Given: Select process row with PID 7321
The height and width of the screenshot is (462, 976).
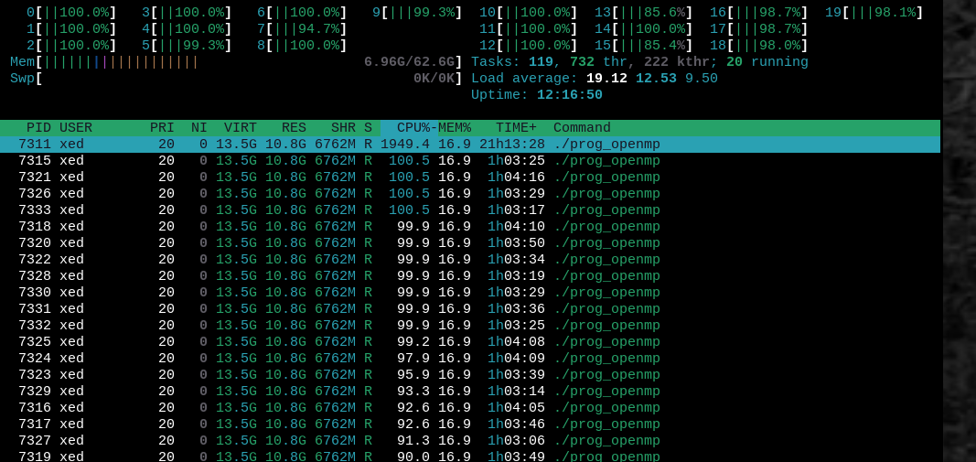Looking at the screenshot, I should point(470,177).
